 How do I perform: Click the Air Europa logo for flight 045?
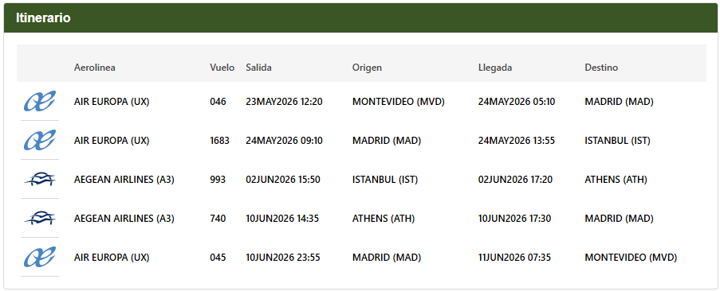40,257
